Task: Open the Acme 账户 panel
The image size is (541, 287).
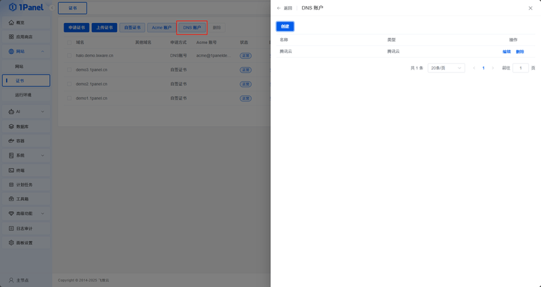Action: [162, 28]
